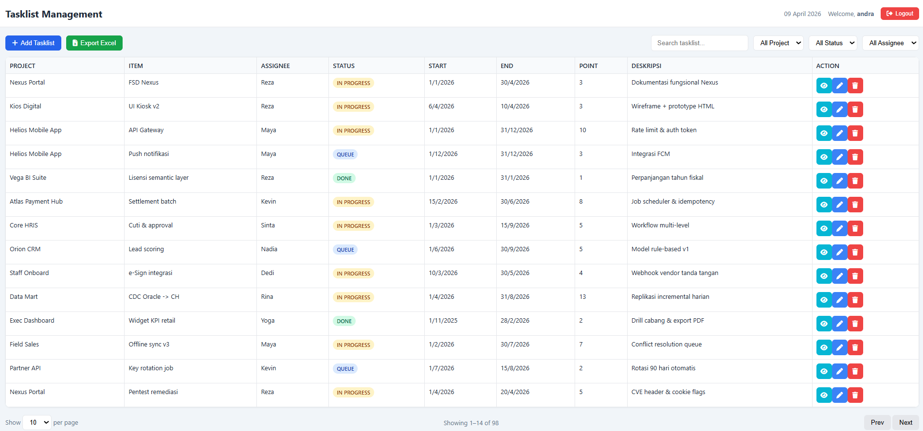Delete the e-Sign integrasi task

pos(855,276)
